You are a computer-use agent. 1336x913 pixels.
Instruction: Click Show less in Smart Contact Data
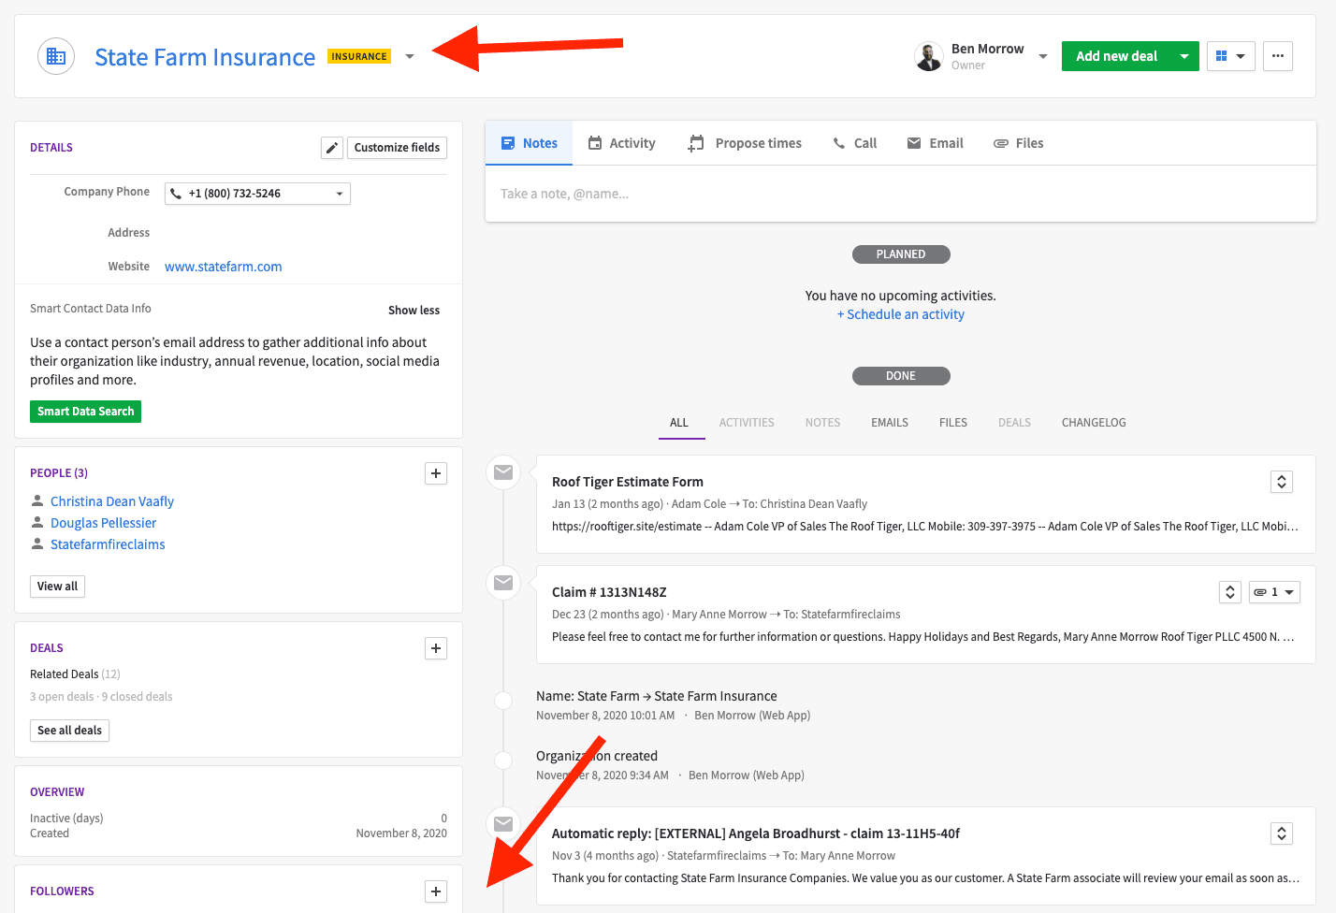[x=414, y=310]
